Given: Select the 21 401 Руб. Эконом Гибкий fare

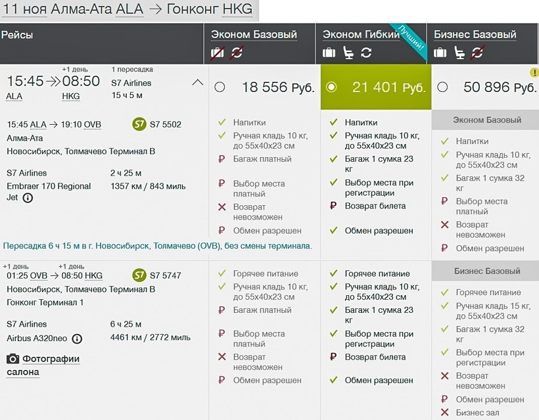Looking at the screenshot, I should click(331, 87).
